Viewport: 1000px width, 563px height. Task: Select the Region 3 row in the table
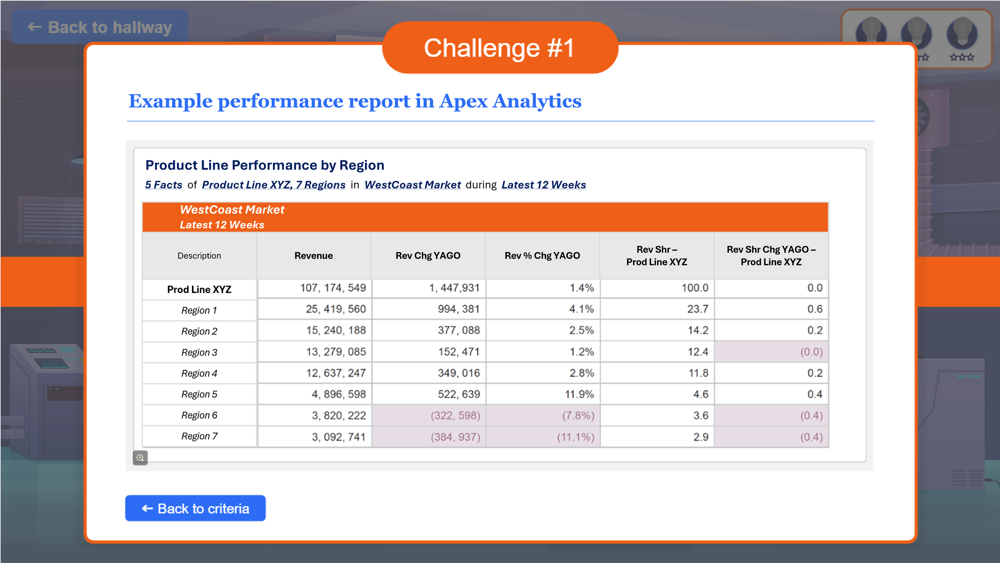pyautogui.click(x=199, y=352)
